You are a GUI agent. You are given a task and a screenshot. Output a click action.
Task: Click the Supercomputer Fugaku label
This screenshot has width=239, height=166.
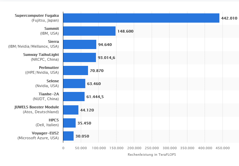pyautogui.click(x=37, y=16)
